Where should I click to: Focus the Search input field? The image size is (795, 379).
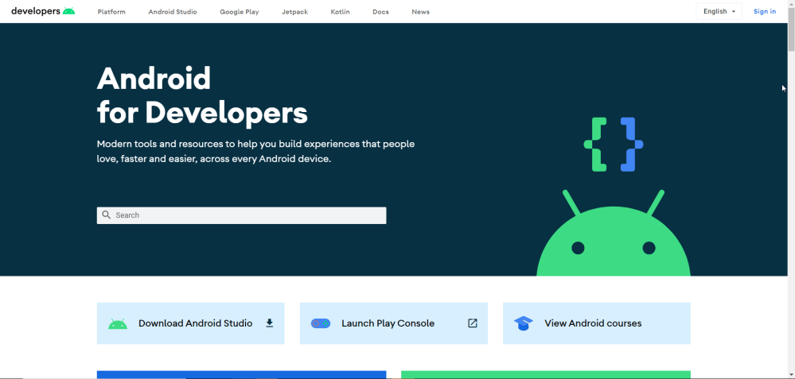point(247,215)
